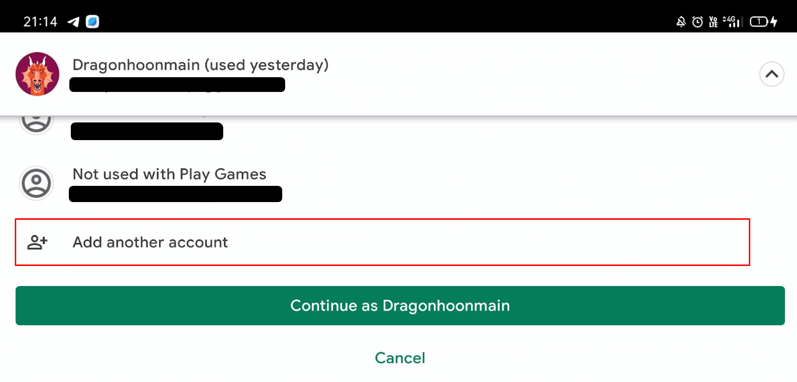Tap the VoLTE status indicator
This screenshot has width=797, height=382.
click(713, 22)
